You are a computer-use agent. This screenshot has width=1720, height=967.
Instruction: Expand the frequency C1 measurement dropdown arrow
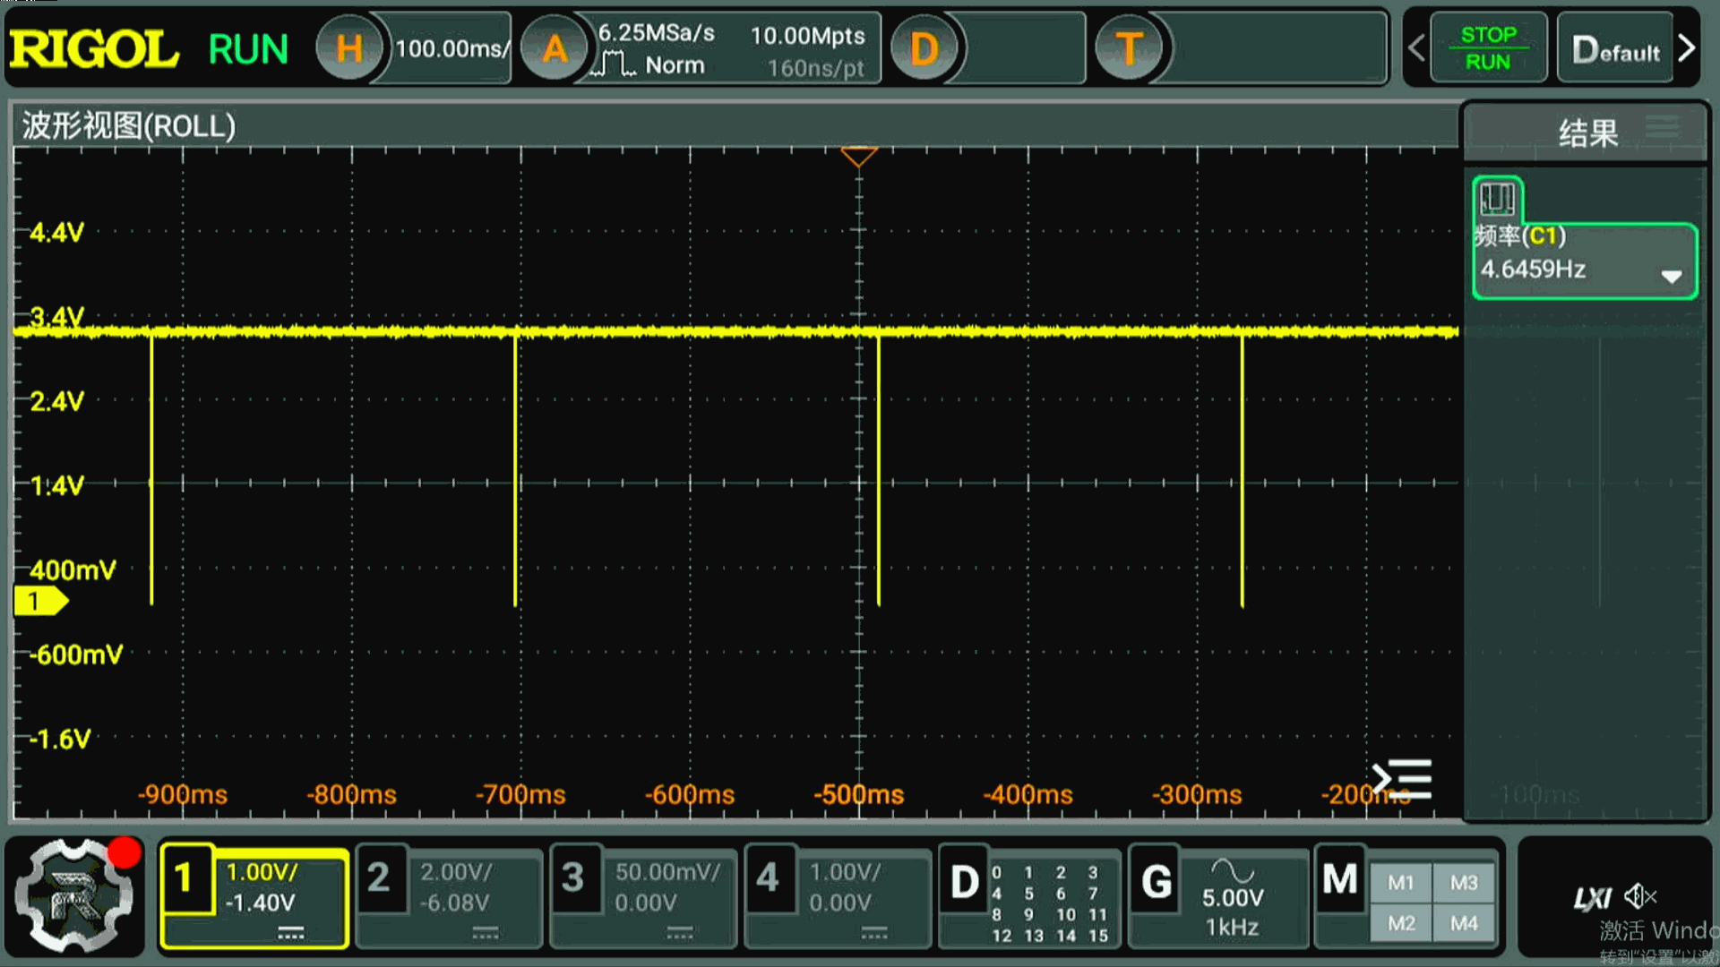[x=1671, y=276]
